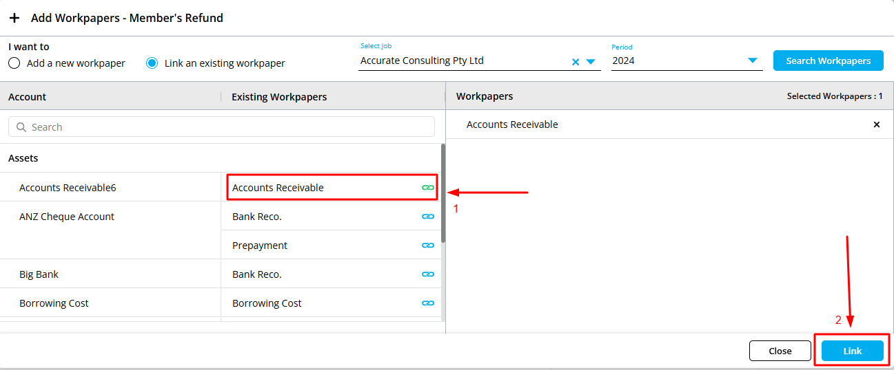Click link icon for Big Bank Reco.
Screen dimensions: 894x370
pos(428,274)
